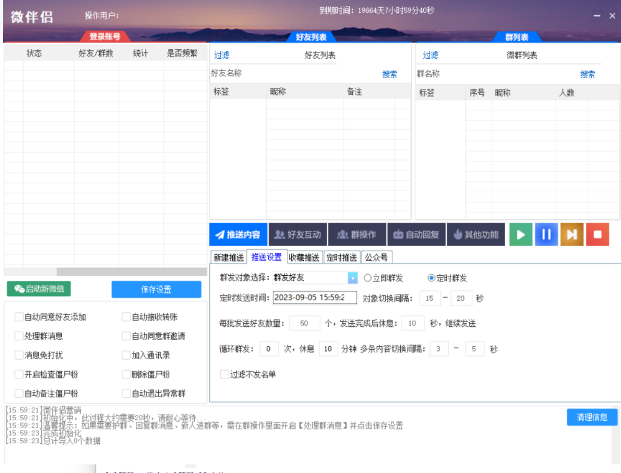Open the 推送内容 section
The image size is (621, 473).
pyautogui.click(x=238, y=235)
